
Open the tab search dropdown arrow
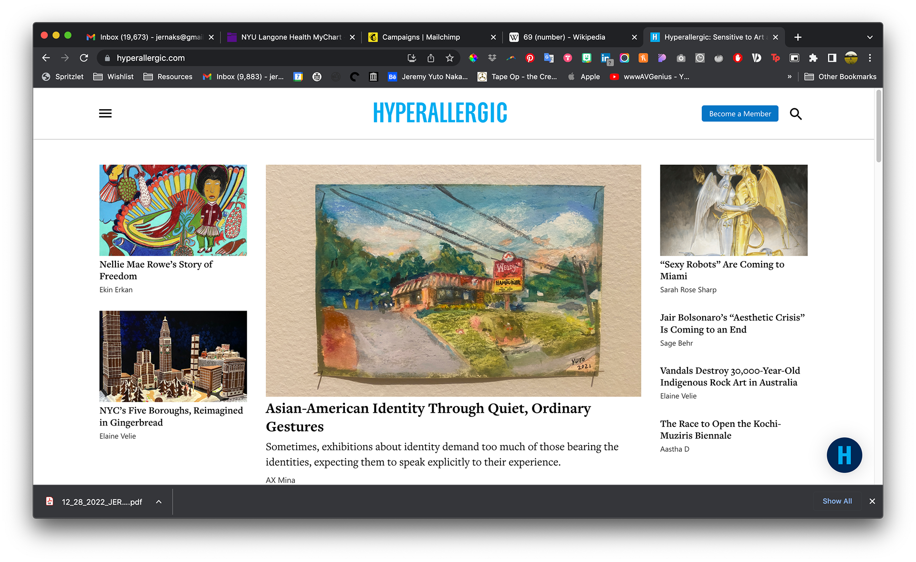pos(870,37)
